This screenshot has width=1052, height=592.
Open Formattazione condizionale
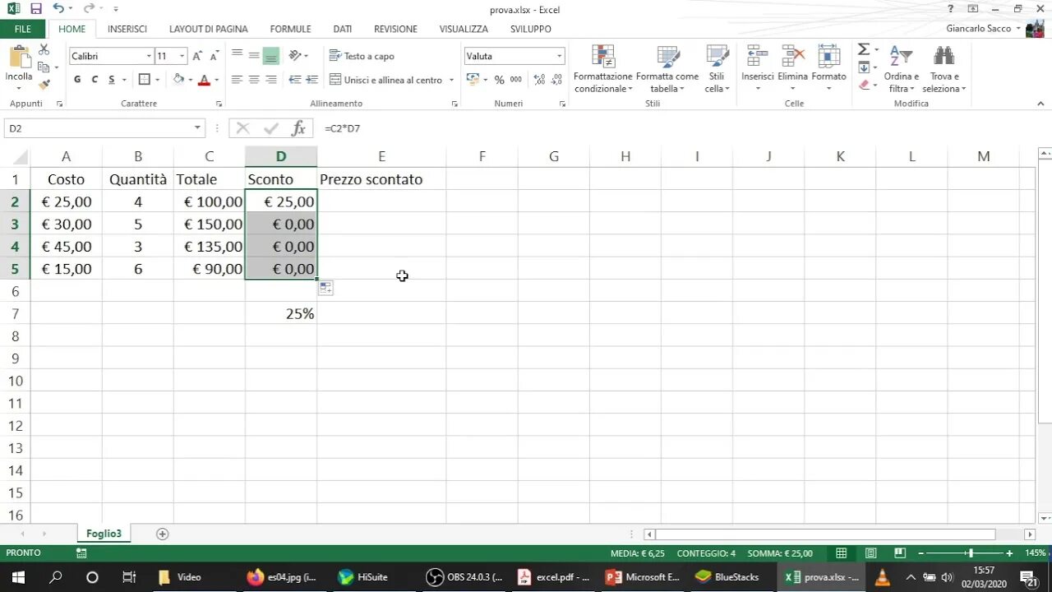coord(602,70)
